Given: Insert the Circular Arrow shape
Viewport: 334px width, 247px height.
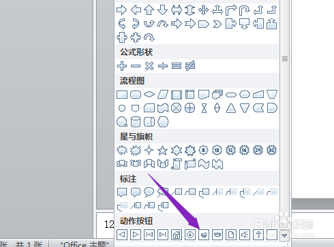Looking at the screenshot, I should pos(149,37).
